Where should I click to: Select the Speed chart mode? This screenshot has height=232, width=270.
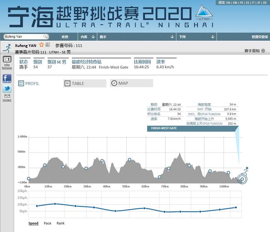pos(33,223)
